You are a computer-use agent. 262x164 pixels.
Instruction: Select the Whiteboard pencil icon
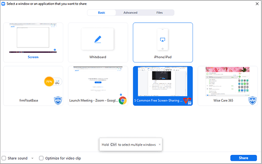pyautogui.click(x=98, y=39)
